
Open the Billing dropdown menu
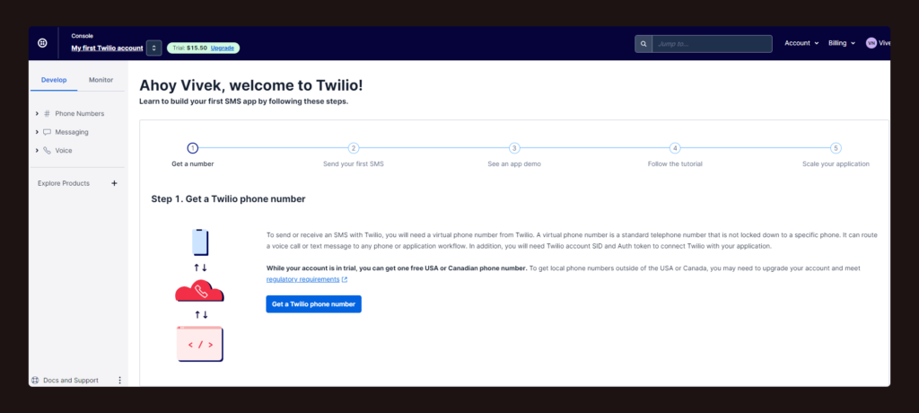842,43
